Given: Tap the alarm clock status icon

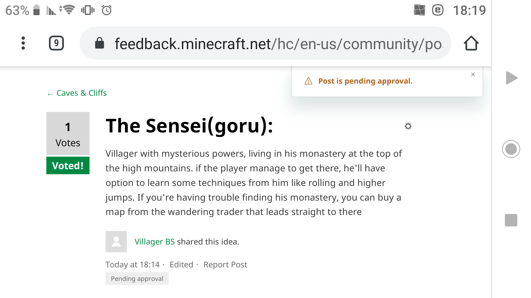Looking at the screenshot, I should tap(106, 10).
